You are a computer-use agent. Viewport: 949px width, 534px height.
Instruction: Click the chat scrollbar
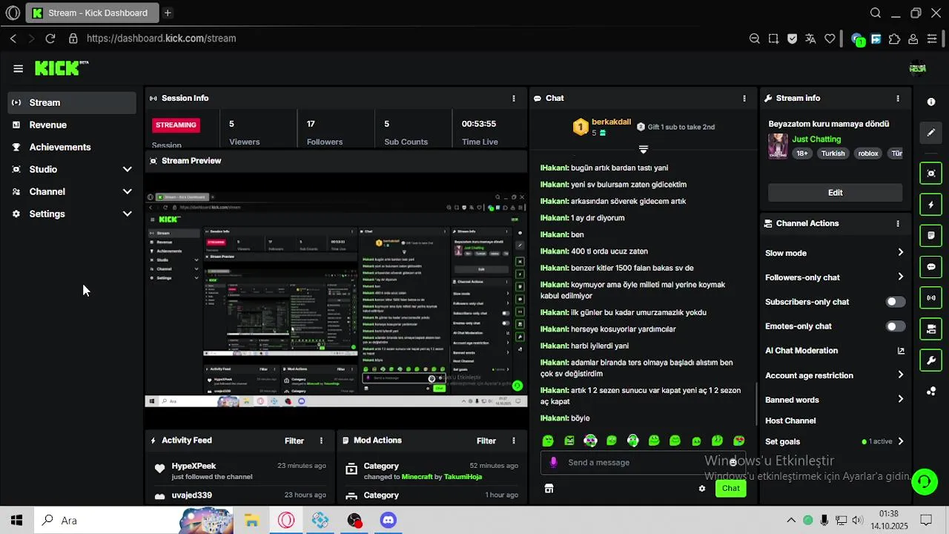756,404
